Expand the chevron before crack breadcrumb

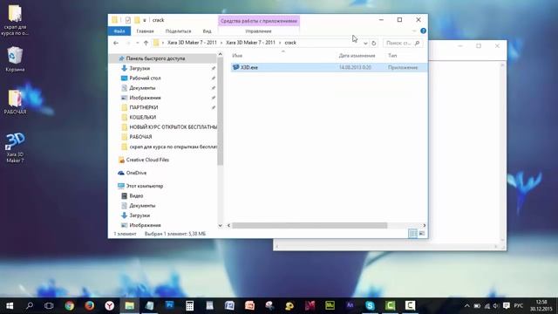(280, 43)
